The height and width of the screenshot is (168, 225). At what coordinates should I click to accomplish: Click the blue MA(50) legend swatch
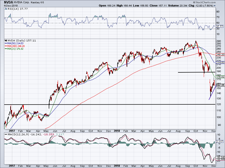pos(6,43)
